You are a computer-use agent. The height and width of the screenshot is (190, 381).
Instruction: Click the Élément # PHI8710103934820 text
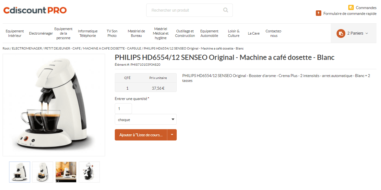(137, 64)
